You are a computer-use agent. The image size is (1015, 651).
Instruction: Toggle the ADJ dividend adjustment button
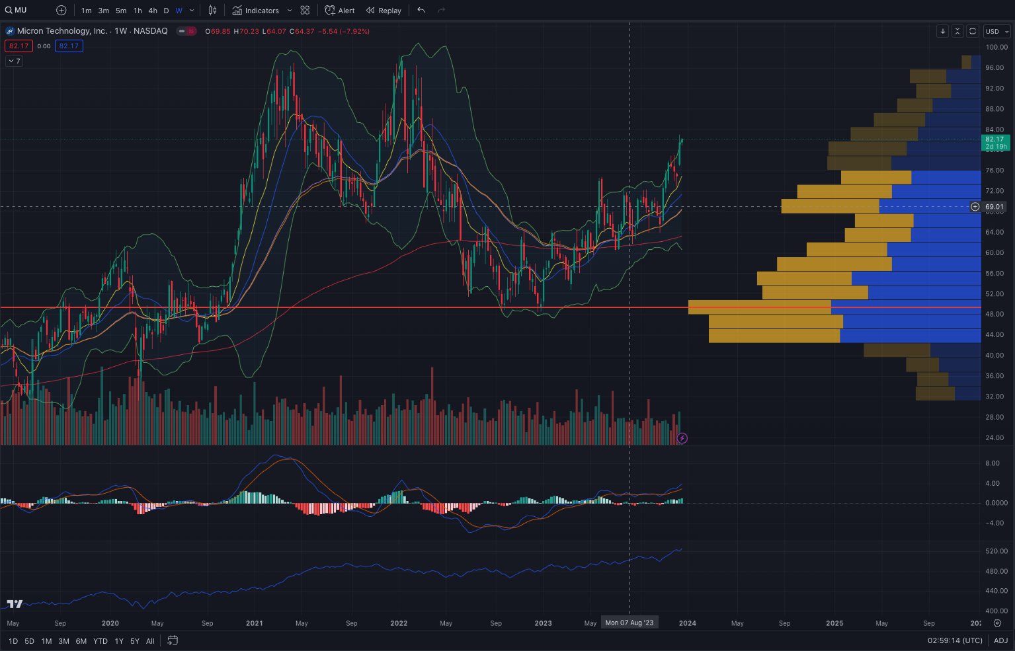[x=1001, y=641]
